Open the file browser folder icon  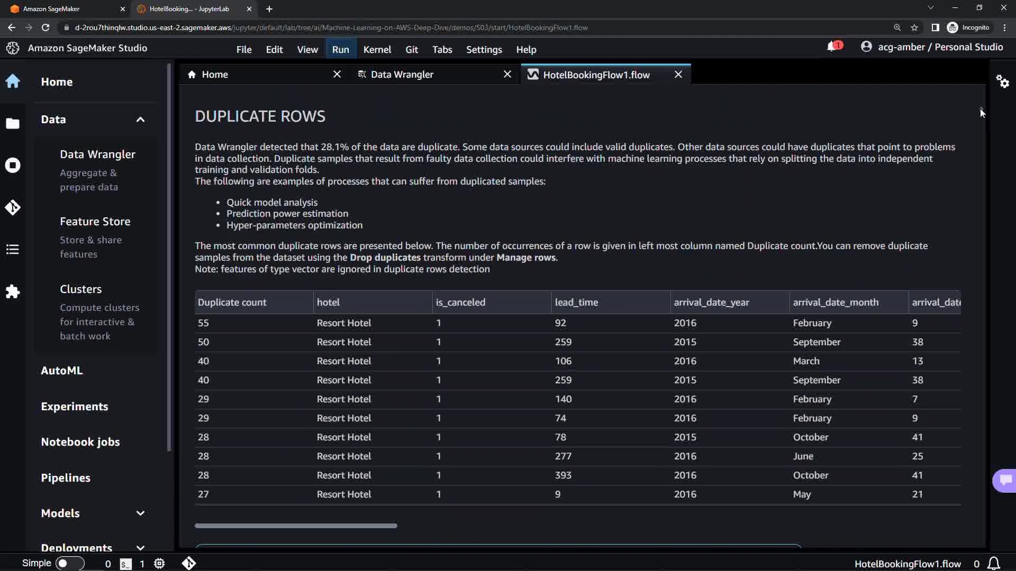coord(13,124)
